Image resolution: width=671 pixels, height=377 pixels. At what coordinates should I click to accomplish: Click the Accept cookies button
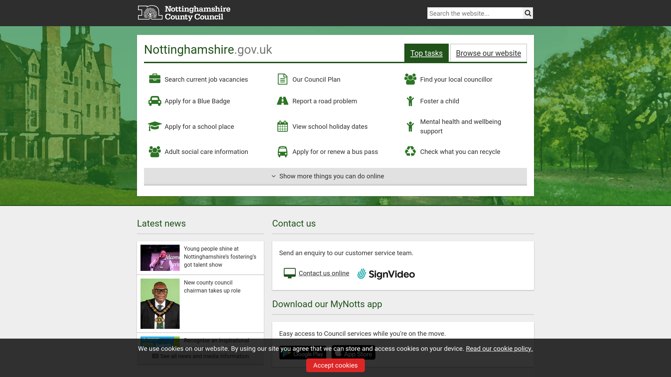tap(335, 365)
